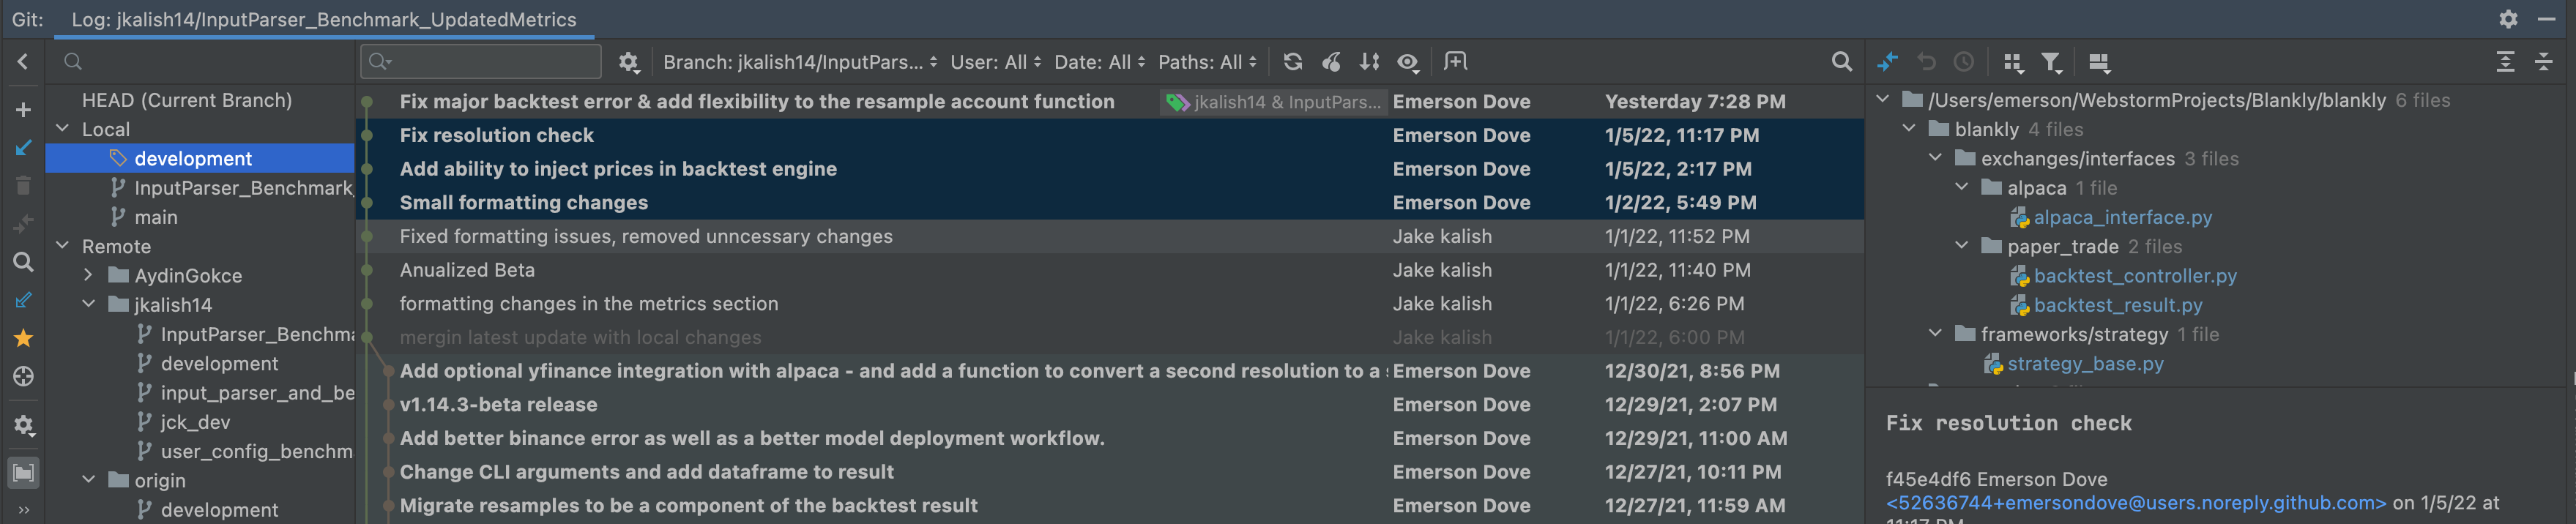Open the Paths: All filter dropdown

tap(1207, 62)
